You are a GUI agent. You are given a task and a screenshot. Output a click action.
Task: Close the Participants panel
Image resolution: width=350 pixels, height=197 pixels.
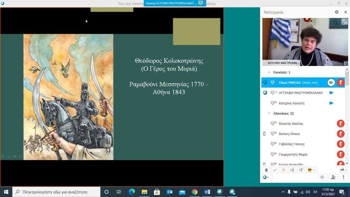click(345, 12)
